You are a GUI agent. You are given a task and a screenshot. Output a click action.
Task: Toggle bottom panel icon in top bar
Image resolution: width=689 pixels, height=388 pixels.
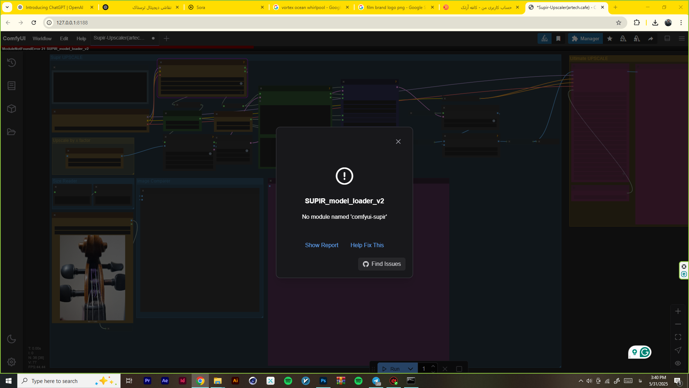pyautogui.click(x=667, y=38)
